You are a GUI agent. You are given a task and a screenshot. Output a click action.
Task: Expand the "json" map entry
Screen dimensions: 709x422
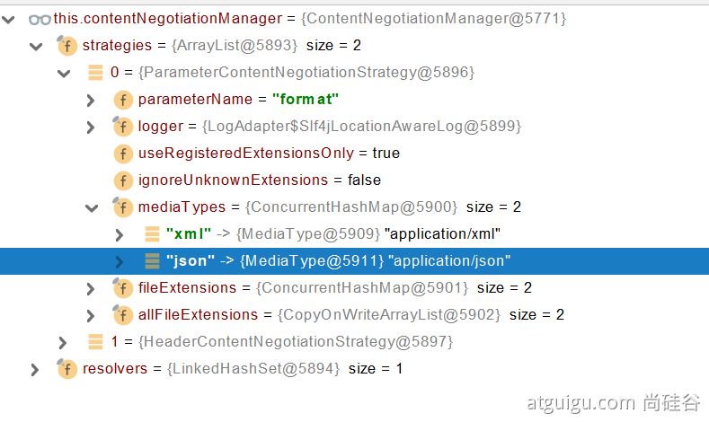[120, 261]
